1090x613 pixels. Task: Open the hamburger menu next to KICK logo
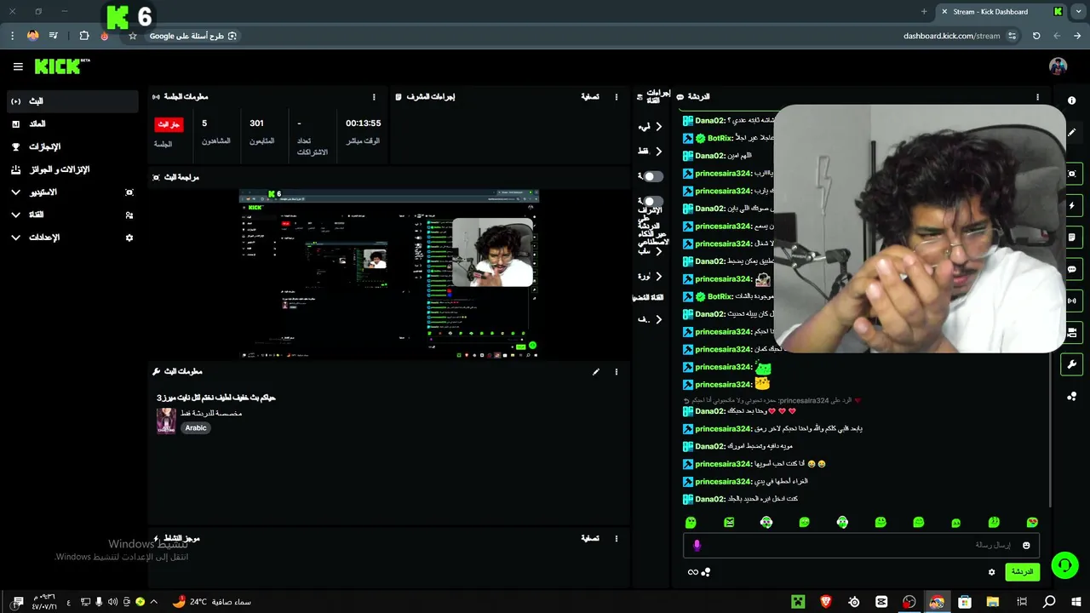(x=18, y=66)
